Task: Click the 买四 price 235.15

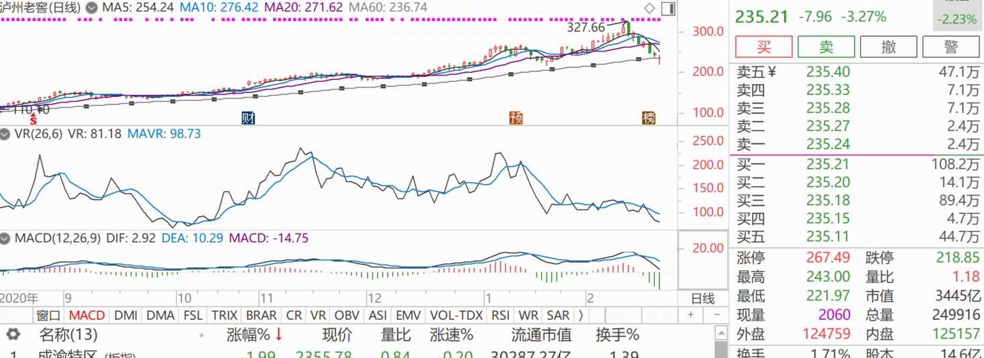Action: click(x=828, y=218)
